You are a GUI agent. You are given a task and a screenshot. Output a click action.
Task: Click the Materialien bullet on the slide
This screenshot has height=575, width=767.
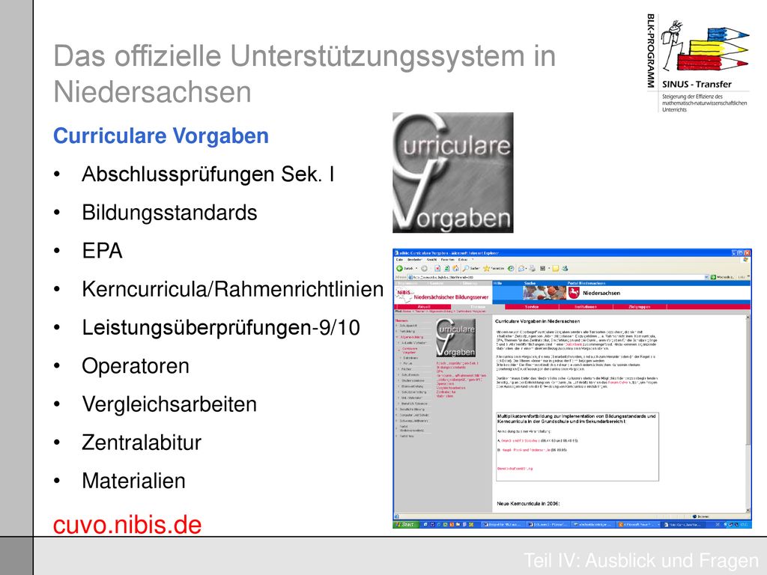[x=133, y=481]
